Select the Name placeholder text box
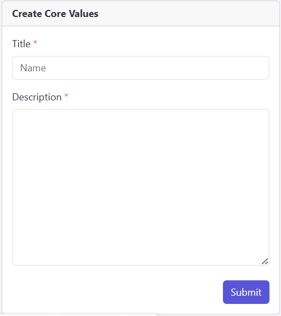Viewport: 281px width, 316px height. coord(141,67)
